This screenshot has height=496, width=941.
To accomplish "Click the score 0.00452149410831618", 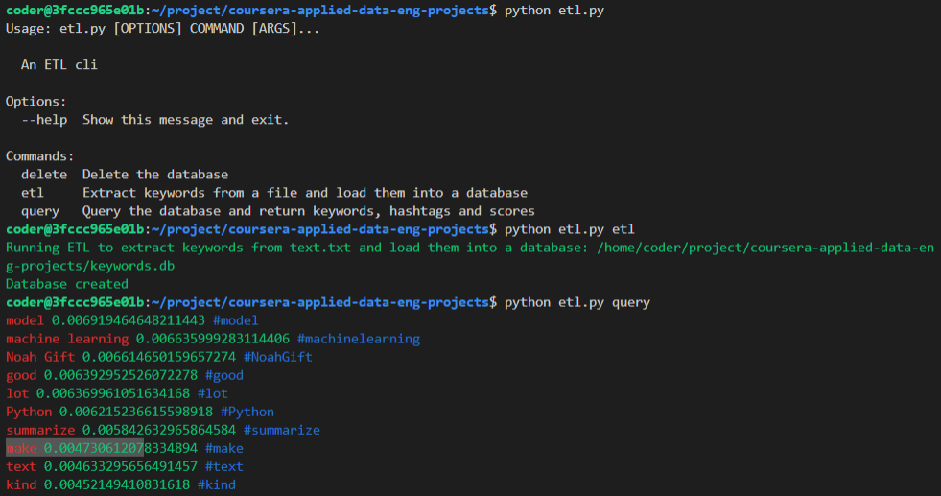I will (x=116, y=484).
